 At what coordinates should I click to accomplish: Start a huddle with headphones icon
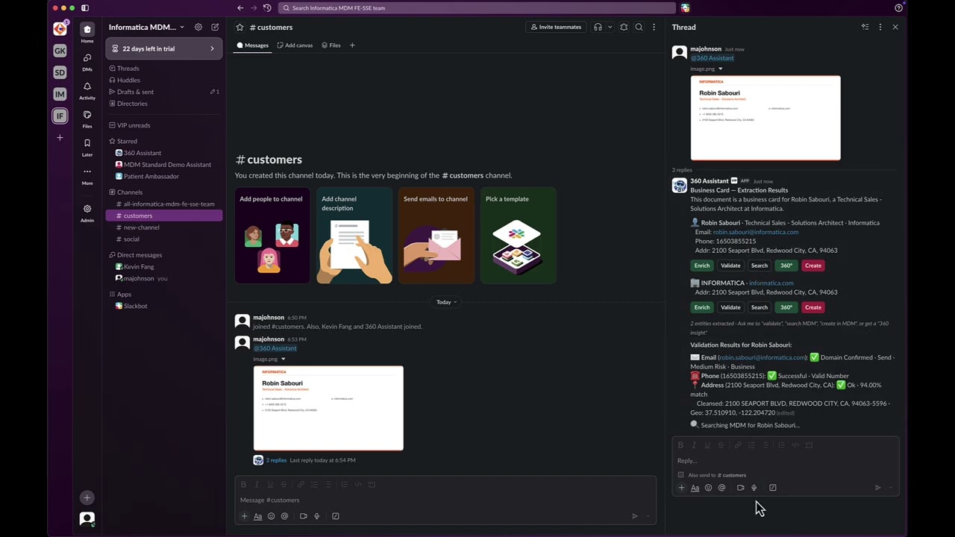[x=598, y=27]
